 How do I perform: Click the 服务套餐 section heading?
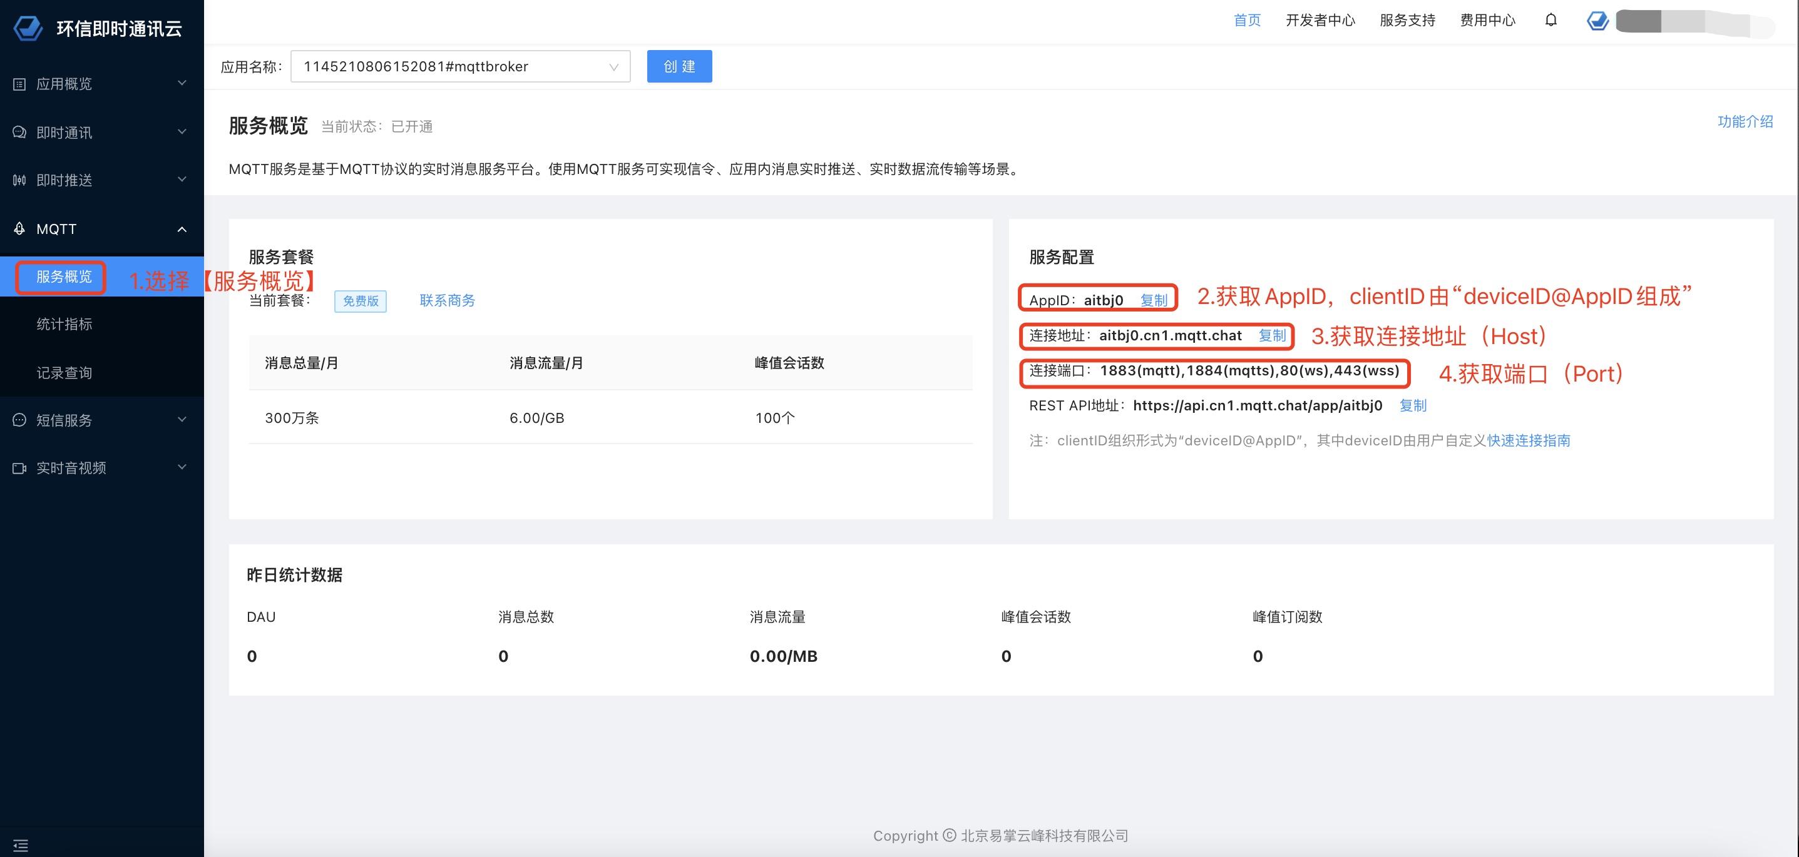click(282, 257)
